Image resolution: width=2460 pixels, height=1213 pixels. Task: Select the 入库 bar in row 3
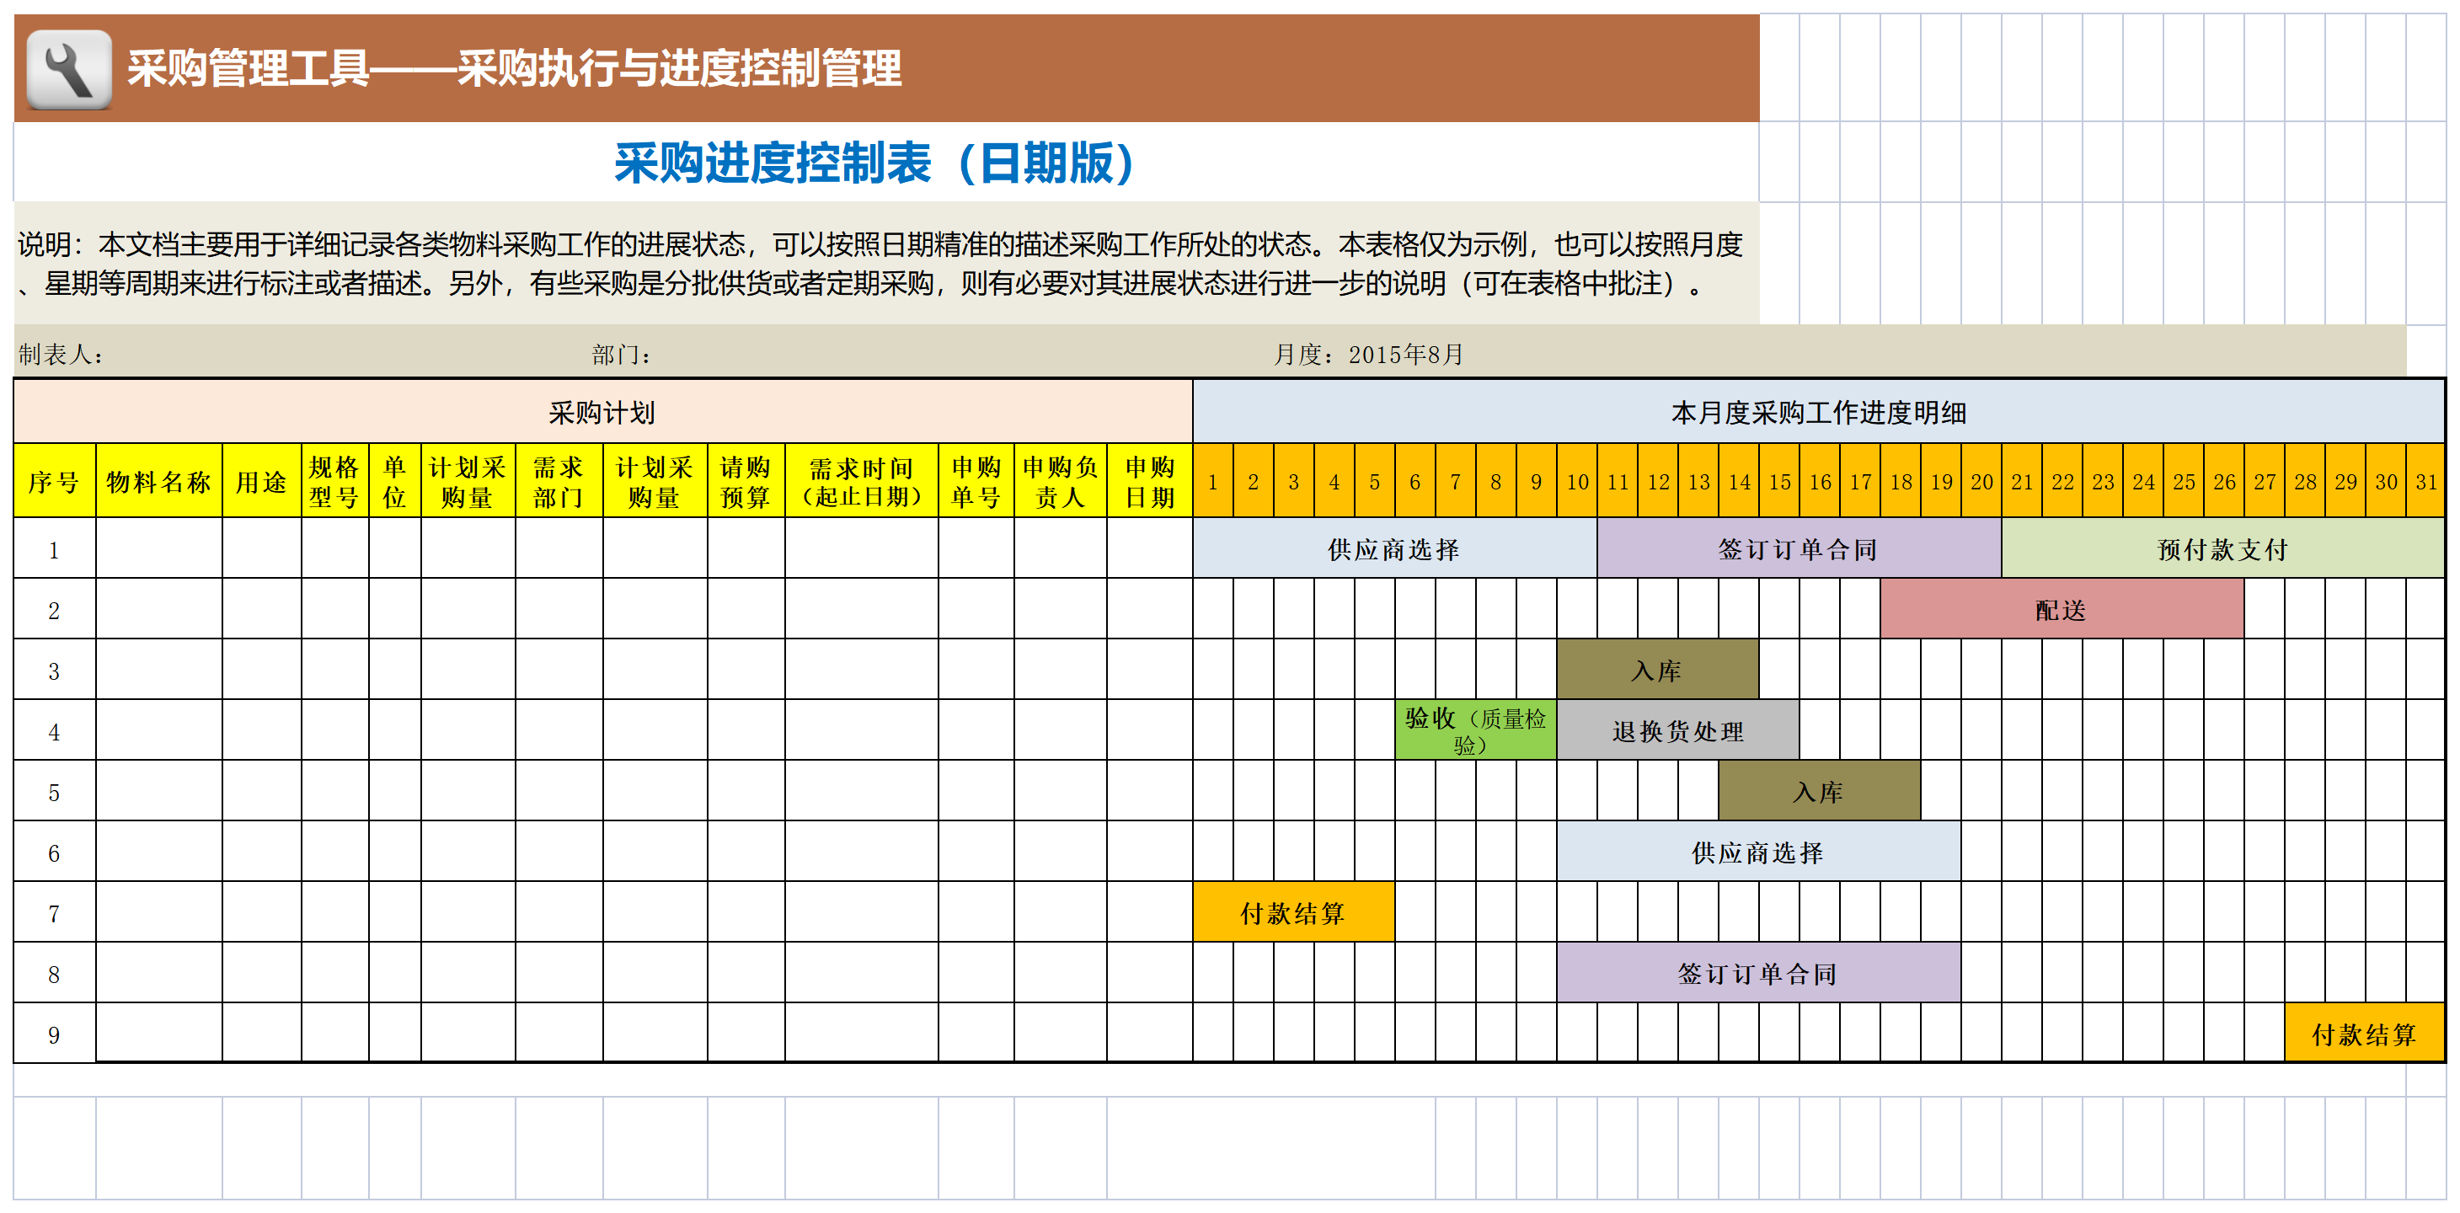coord(1658,670)
